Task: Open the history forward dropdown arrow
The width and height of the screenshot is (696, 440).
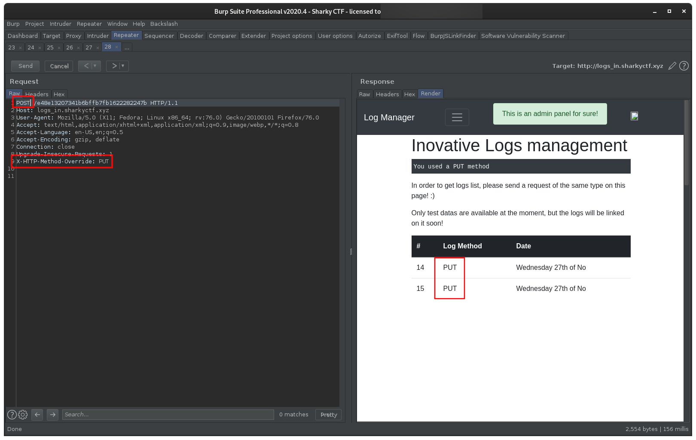Action: pyautogui.click(x=123, y=66)
